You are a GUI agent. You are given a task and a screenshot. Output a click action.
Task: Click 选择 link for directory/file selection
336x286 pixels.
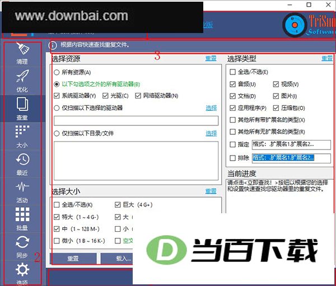pyautogui.click(x=211, y=133)
